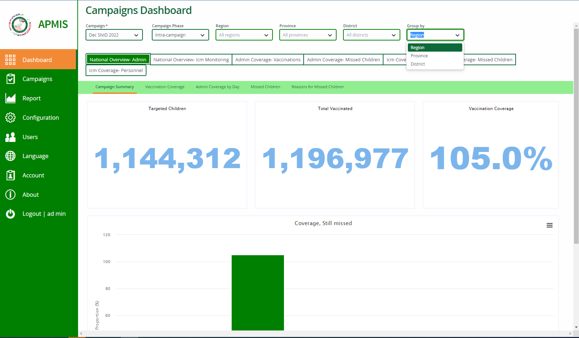The width and height of the screenshot is (579, 338).
Task: Switch to the Vaccination Coverage tab
Action: pyautogui.click(x=165, y=87)
